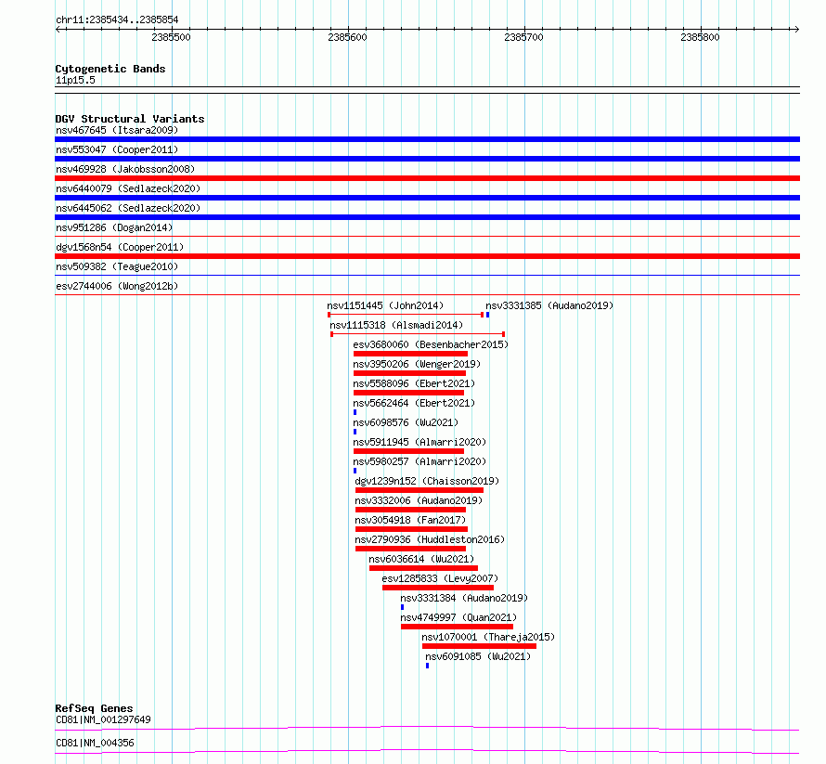
Task: Click the chr11:2385434..2385854 region label
Action: coord(117,20)
